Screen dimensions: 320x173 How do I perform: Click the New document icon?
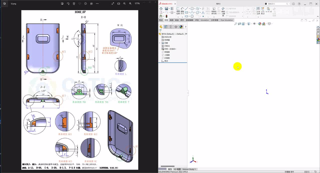point(161,12)
